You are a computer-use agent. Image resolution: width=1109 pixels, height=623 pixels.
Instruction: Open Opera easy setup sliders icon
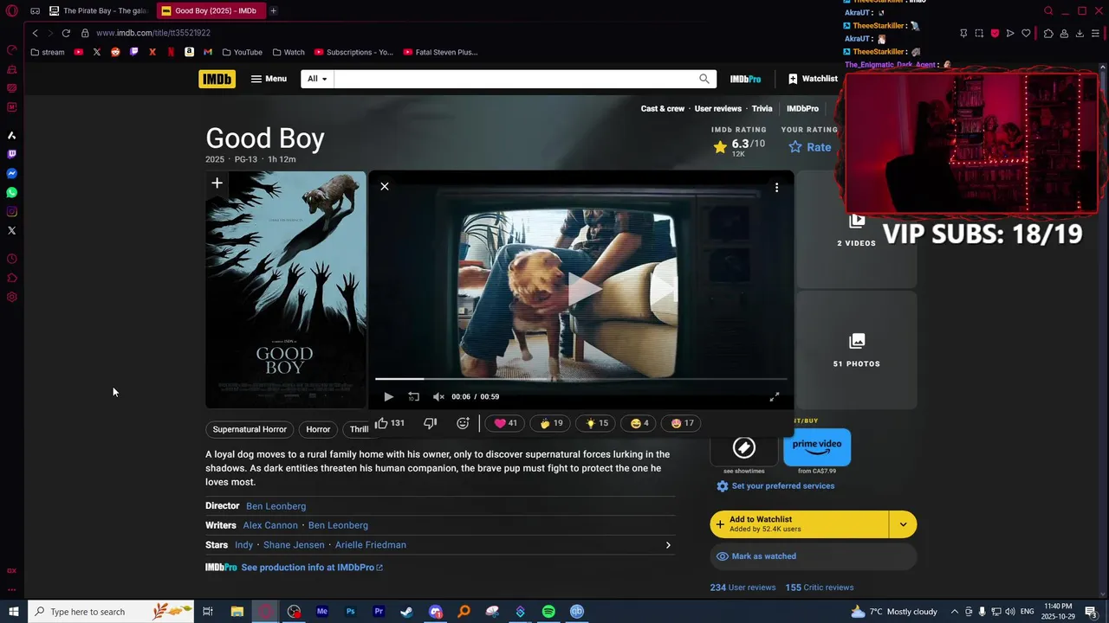pos(1095,33)
